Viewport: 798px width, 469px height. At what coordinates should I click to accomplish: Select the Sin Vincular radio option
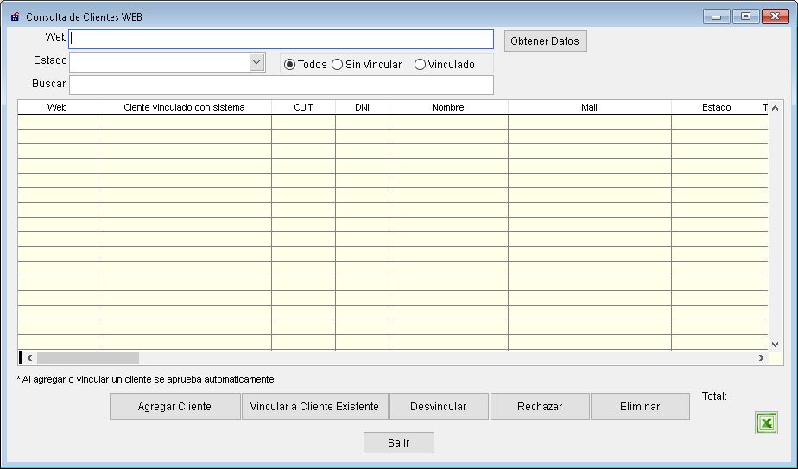338,65
